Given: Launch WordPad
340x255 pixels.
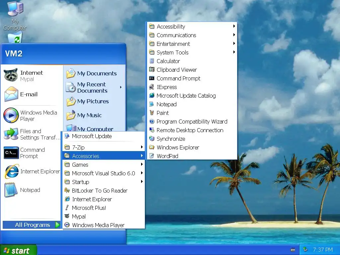Looking at the screenshot, I should (192, 156).
